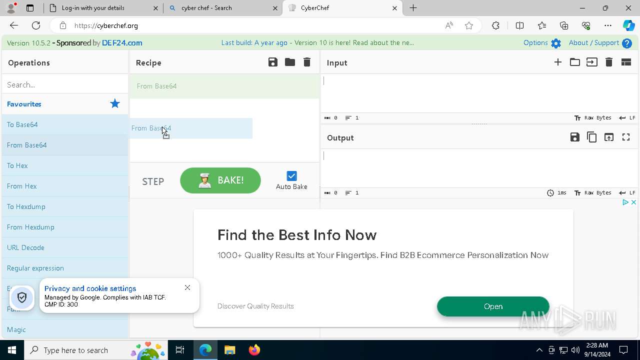The image size is (640, 360).
Task: Change output end-of-line sequence LF
Action: click(x=627, y=193)
